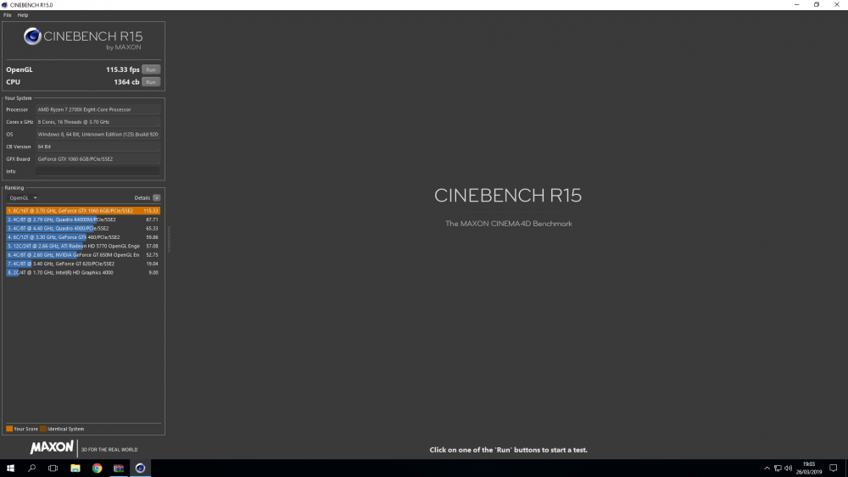This screenshot has height=477, width=848.
Task: Show hidden system tray icons
Action: click(x=767, y=469)
